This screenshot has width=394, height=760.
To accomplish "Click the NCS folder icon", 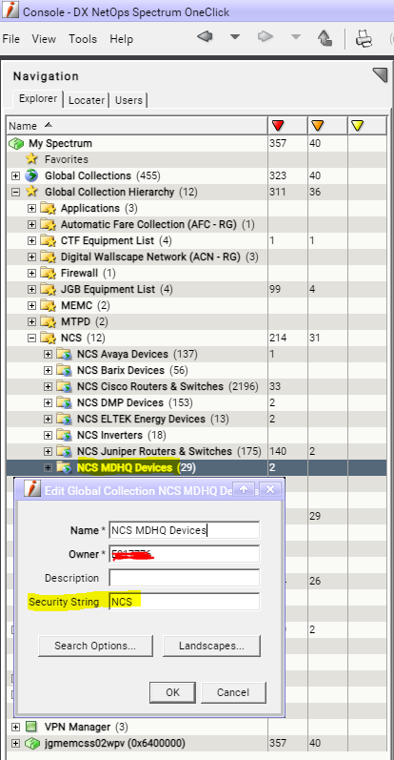I will (48, 339).
